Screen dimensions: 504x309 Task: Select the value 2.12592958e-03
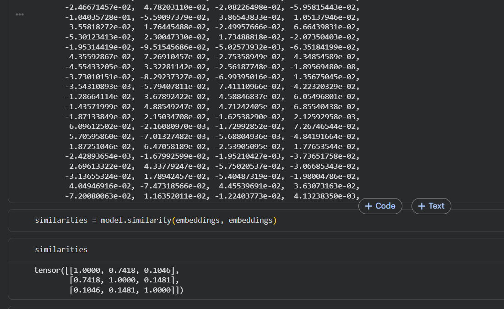tap(324, 117)
